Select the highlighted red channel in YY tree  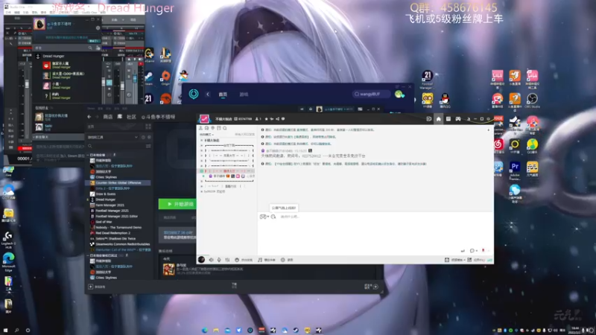[x=227, y=171]
